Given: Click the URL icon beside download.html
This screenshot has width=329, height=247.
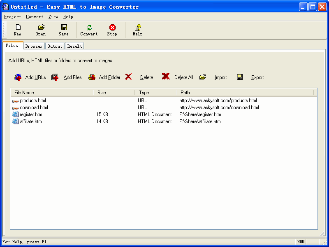Looking at the screenshot, I should (x=15, y=108).
